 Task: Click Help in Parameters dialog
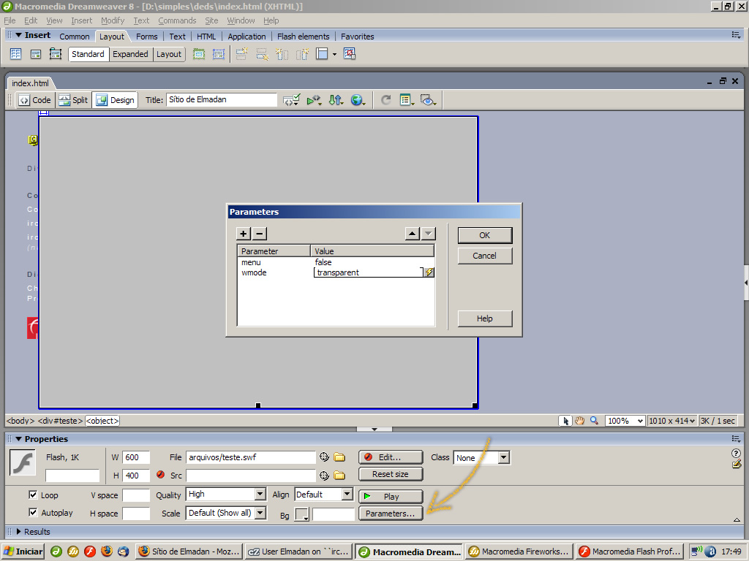[x=485, y=318]
